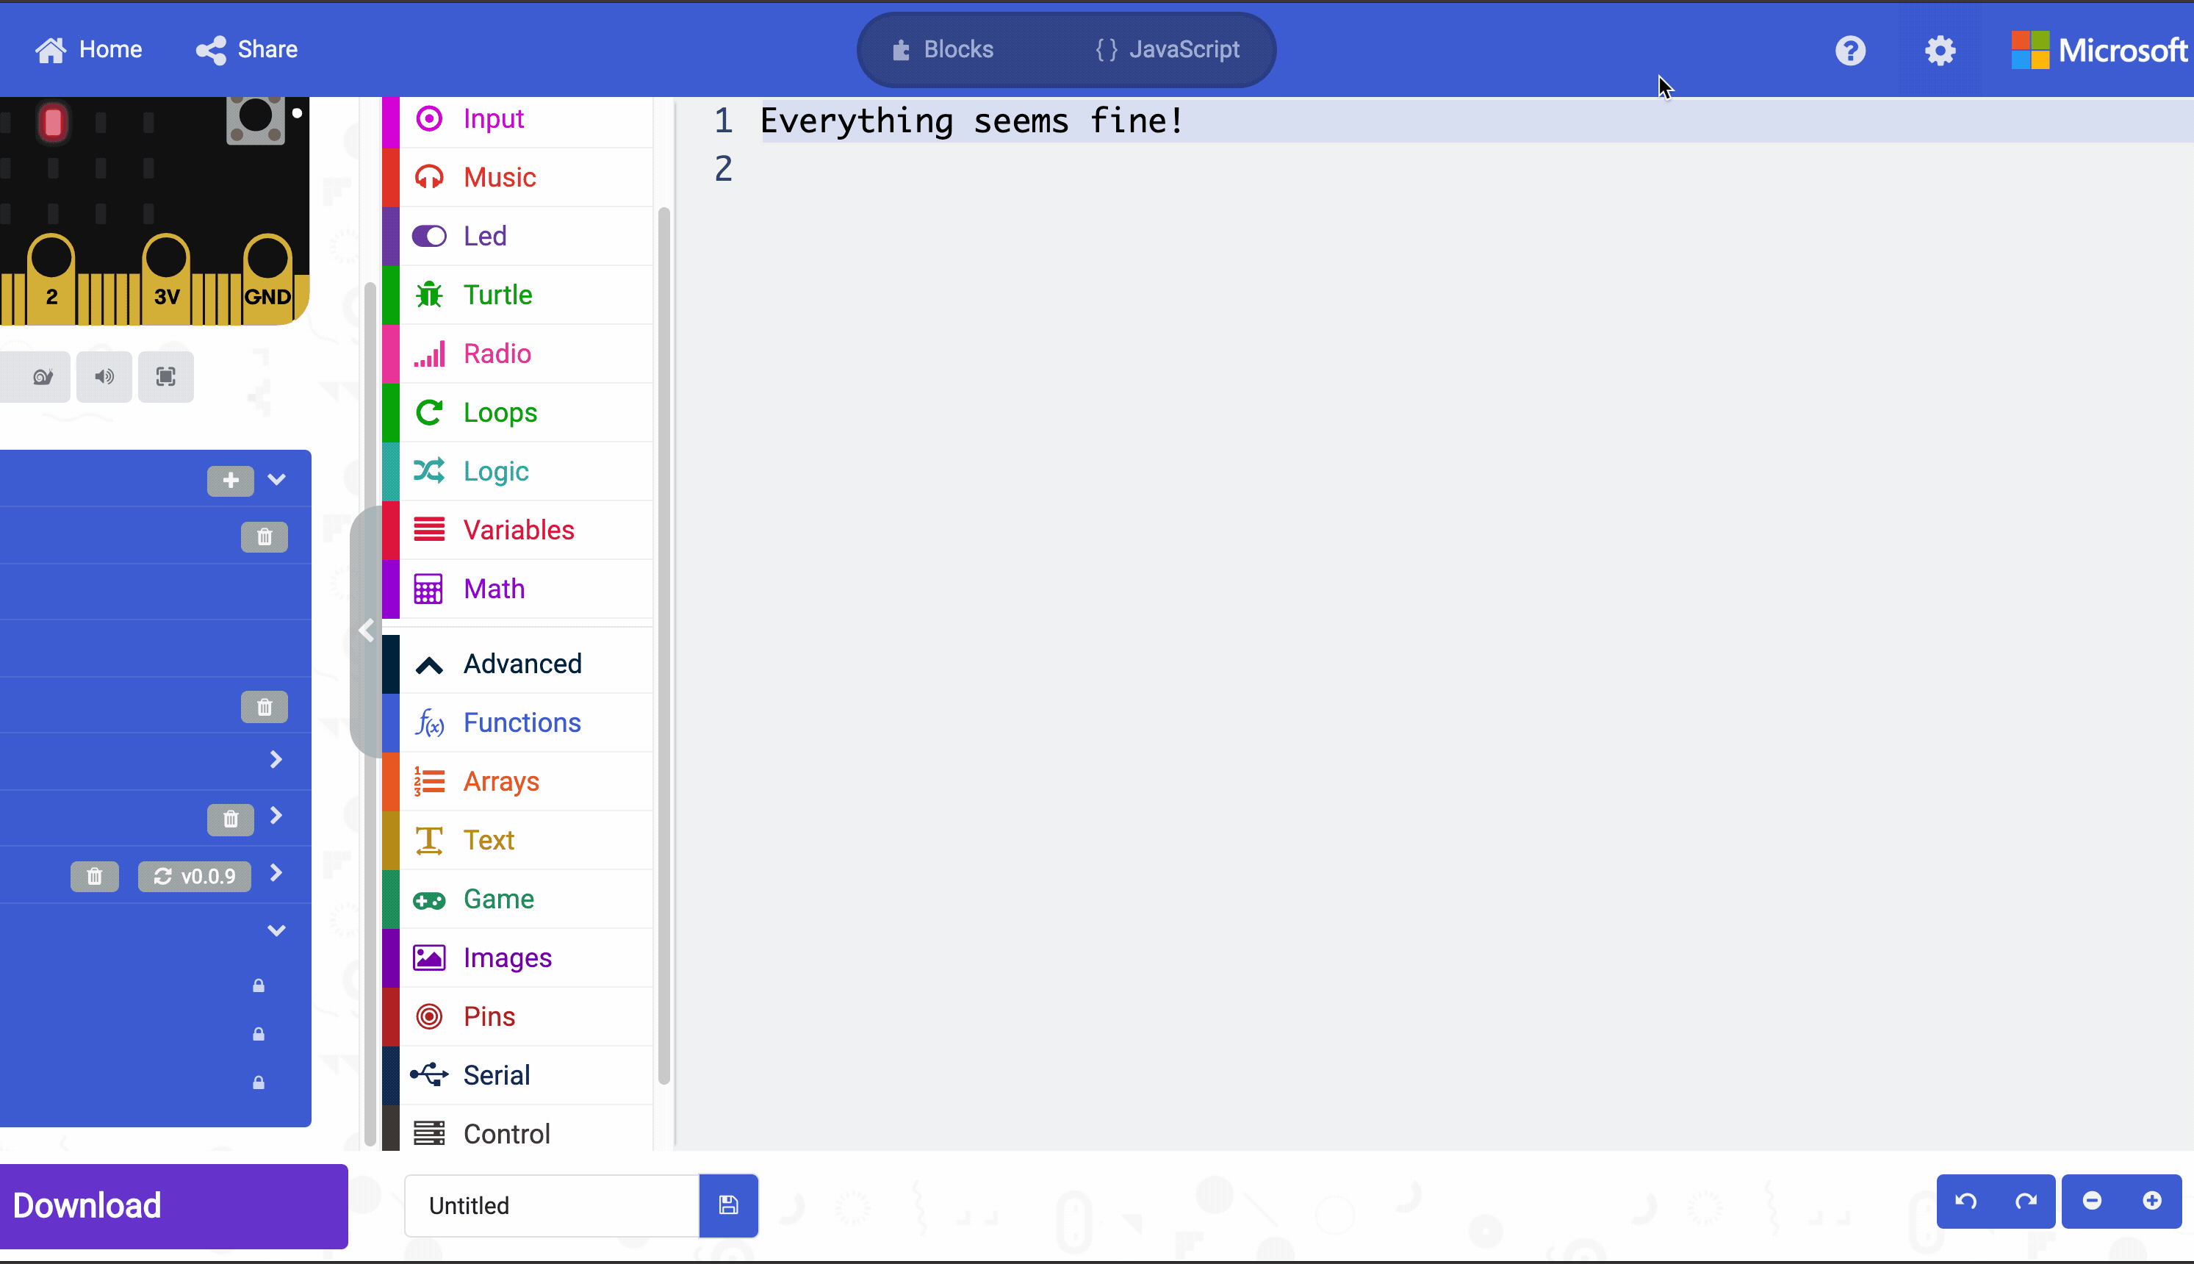
Task: Select the Turtle category
Action: click(x=497, y=294)
